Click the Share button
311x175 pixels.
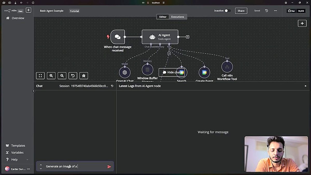[241, 11]
